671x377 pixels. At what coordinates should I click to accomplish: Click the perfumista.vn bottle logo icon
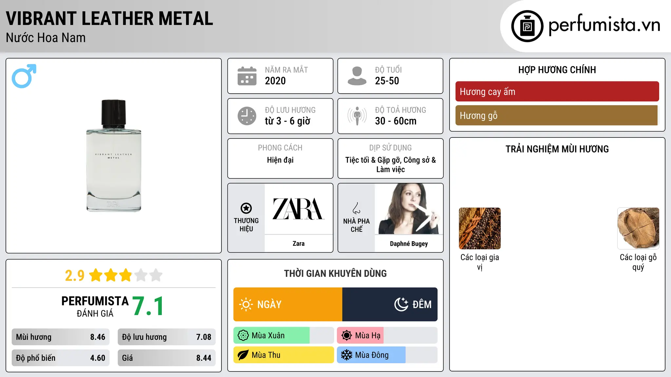(x=527, y=26)
